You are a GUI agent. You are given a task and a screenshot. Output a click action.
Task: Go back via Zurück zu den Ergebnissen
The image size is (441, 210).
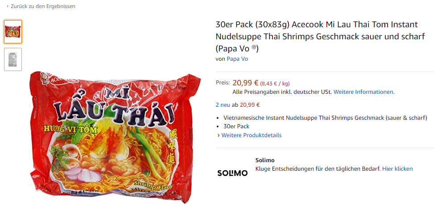[x=43, y=6]
